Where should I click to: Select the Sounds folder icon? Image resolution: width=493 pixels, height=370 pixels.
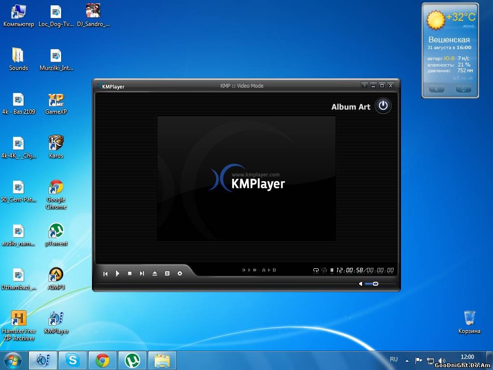[18, 59]
